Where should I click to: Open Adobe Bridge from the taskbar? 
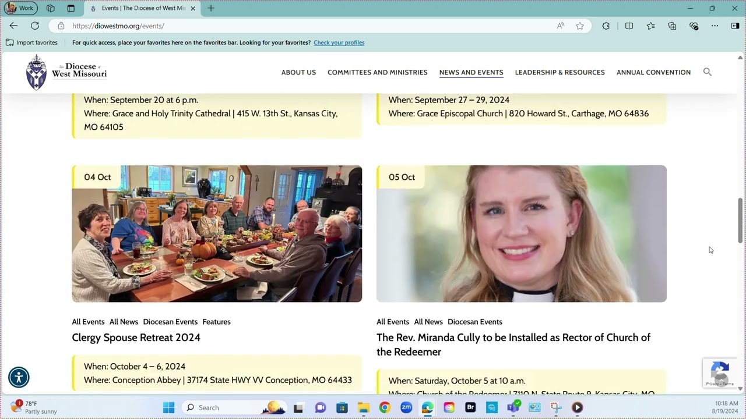[x=470, y=407]
